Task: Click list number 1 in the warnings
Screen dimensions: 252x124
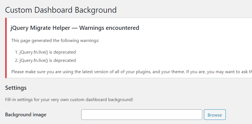Action: coord(17,52)
